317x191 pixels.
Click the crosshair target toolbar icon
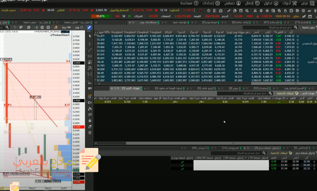(x=267, y=11)
